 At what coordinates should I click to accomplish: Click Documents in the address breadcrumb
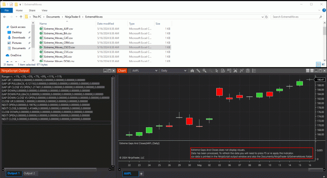coord(53,17)
